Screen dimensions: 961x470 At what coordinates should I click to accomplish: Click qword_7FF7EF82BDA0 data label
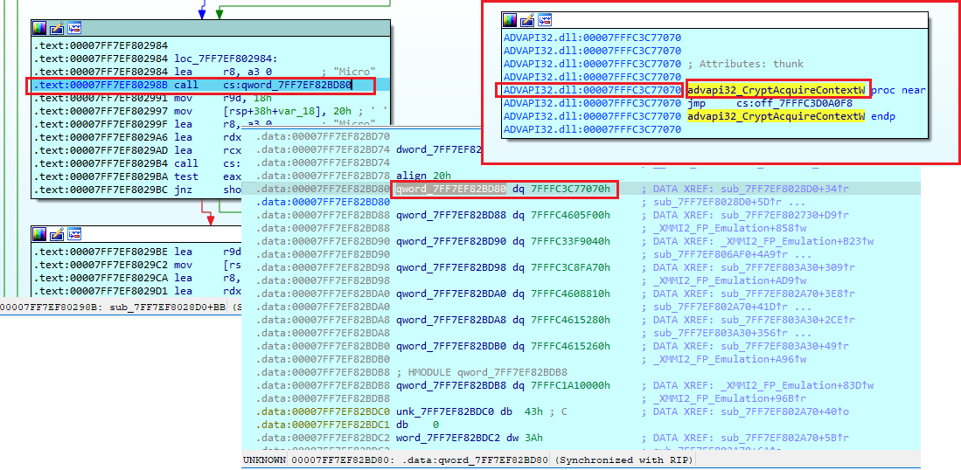(451, 294)
